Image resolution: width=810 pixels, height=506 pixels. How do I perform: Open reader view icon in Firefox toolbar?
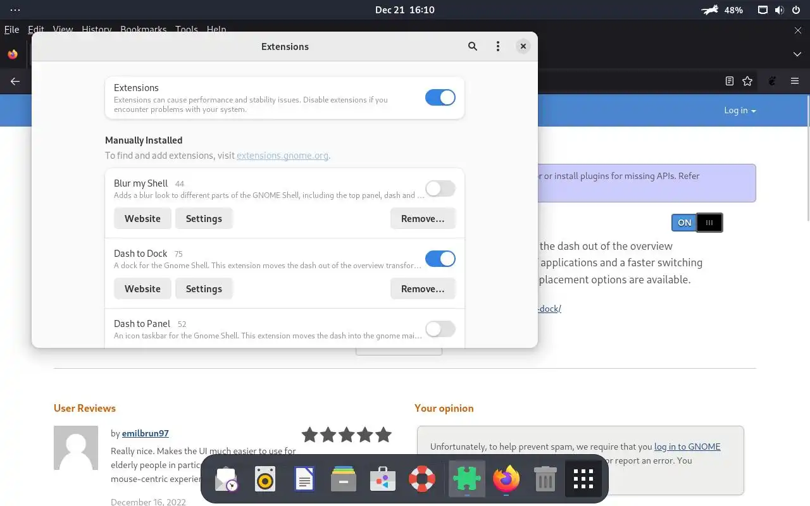click(x=730, y=81)
